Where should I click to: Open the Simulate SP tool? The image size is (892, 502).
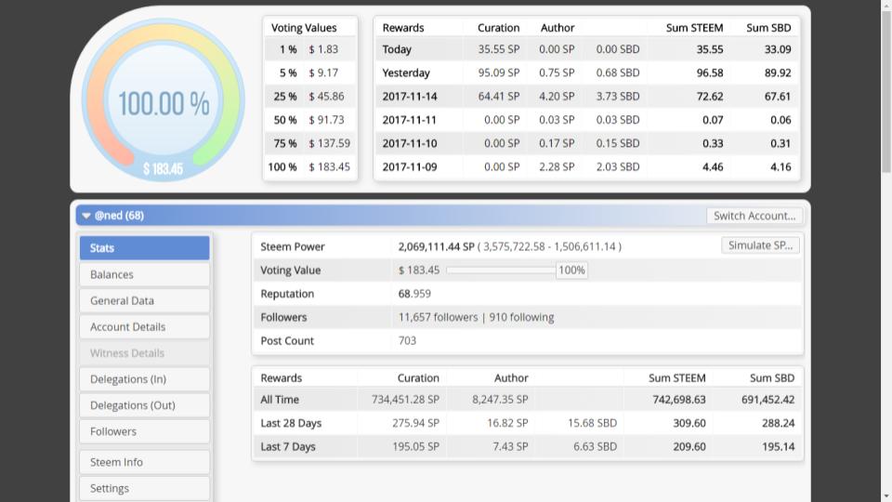click(x=760, y=245)
